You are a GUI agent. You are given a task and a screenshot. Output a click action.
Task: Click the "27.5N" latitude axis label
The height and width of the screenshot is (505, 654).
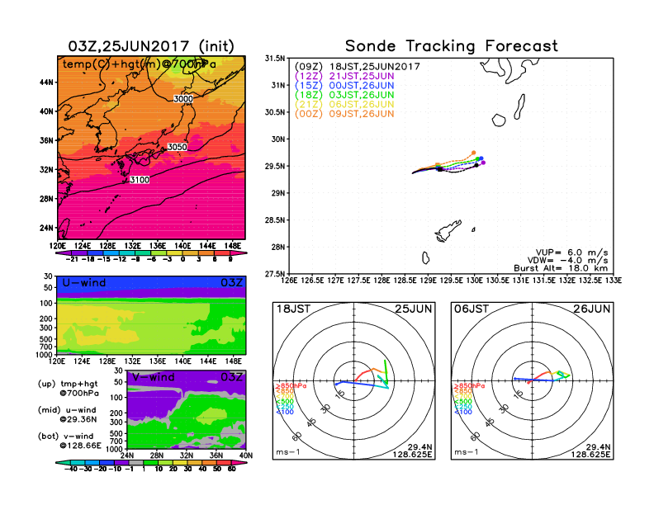pyautogui.click(x=275, y=274)
